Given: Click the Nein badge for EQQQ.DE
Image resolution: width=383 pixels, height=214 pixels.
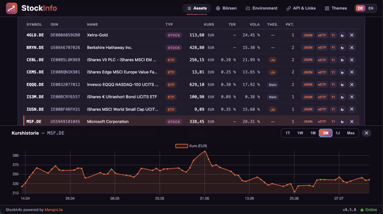Looking at the screenshot, I should point(273,85).
